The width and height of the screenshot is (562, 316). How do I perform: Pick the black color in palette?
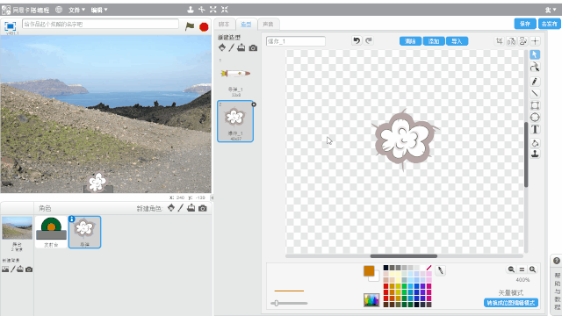point(385,268)
